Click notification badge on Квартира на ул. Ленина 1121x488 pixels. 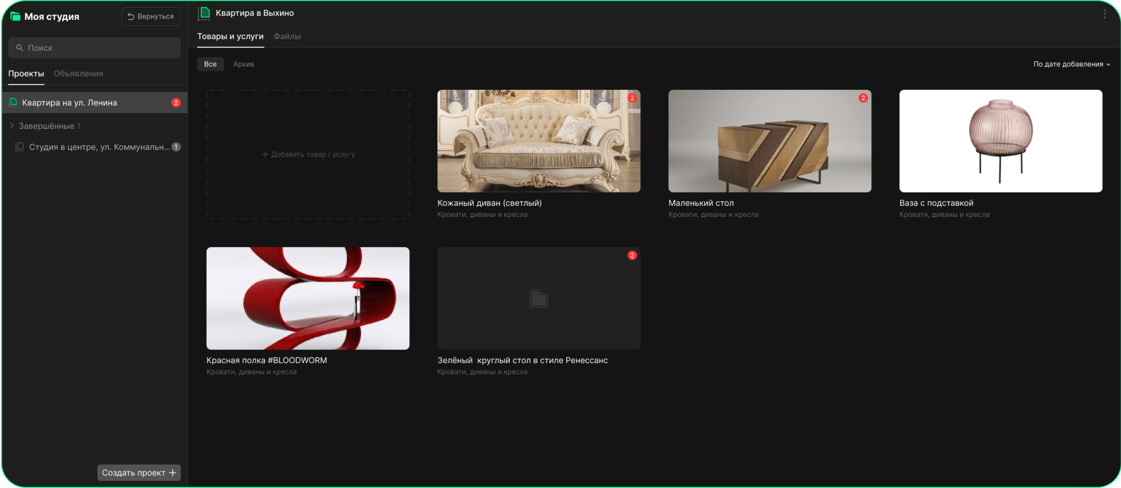coord(176,103)
